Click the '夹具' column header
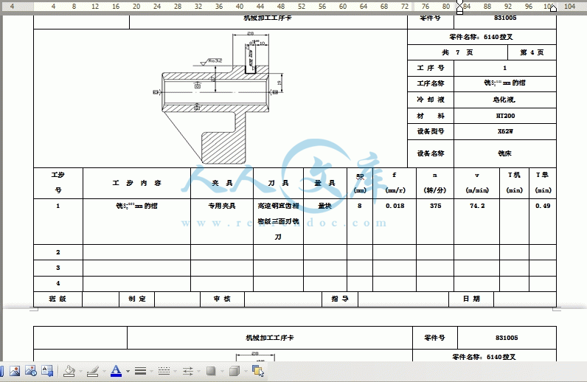 coord(222,183)
